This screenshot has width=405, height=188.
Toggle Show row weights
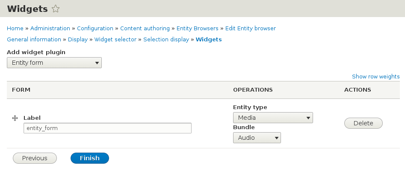coord(375,77)
